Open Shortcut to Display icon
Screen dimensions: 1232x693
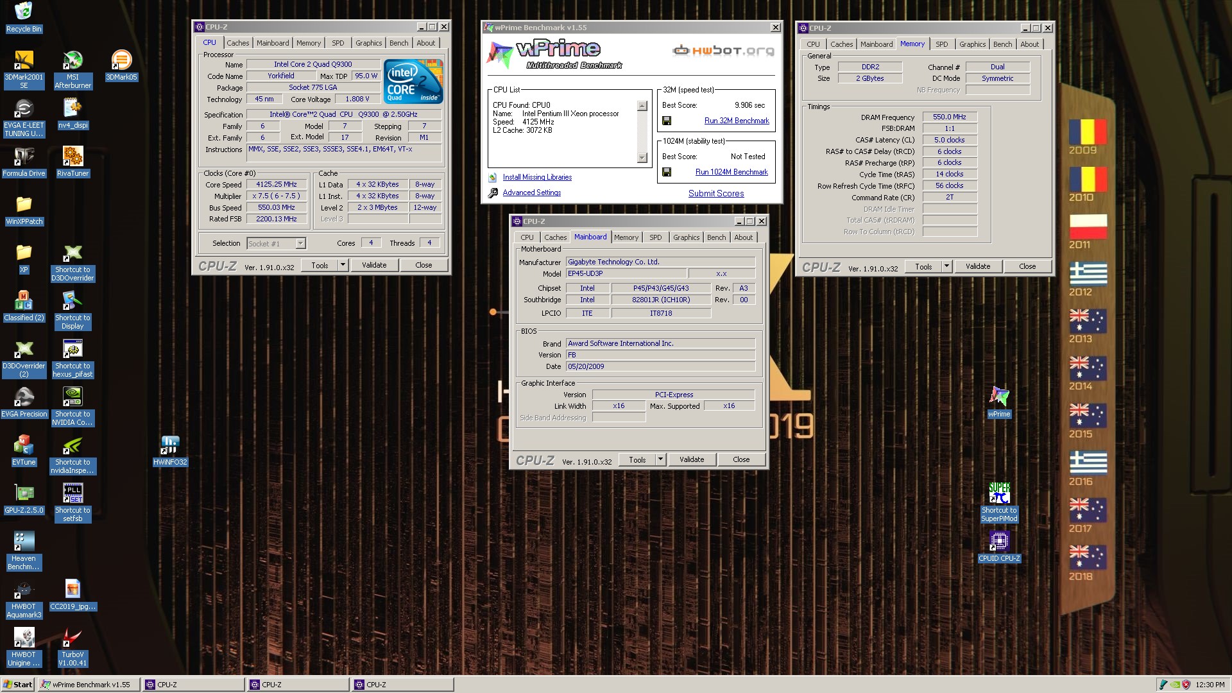click(73, 311)
